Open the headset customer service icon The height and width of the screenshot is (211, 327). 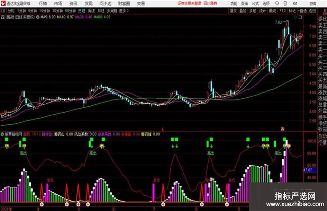click(x=277, y=3)
